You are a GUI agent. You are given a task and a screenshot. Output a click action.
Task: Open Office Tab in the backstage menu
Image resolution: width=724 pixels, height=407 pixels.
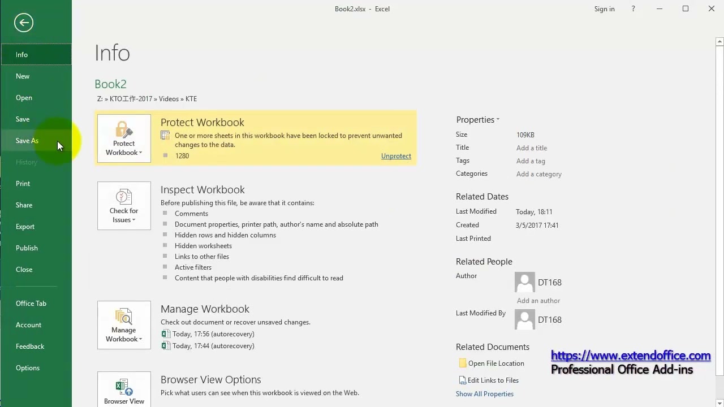tap(36, 304)
